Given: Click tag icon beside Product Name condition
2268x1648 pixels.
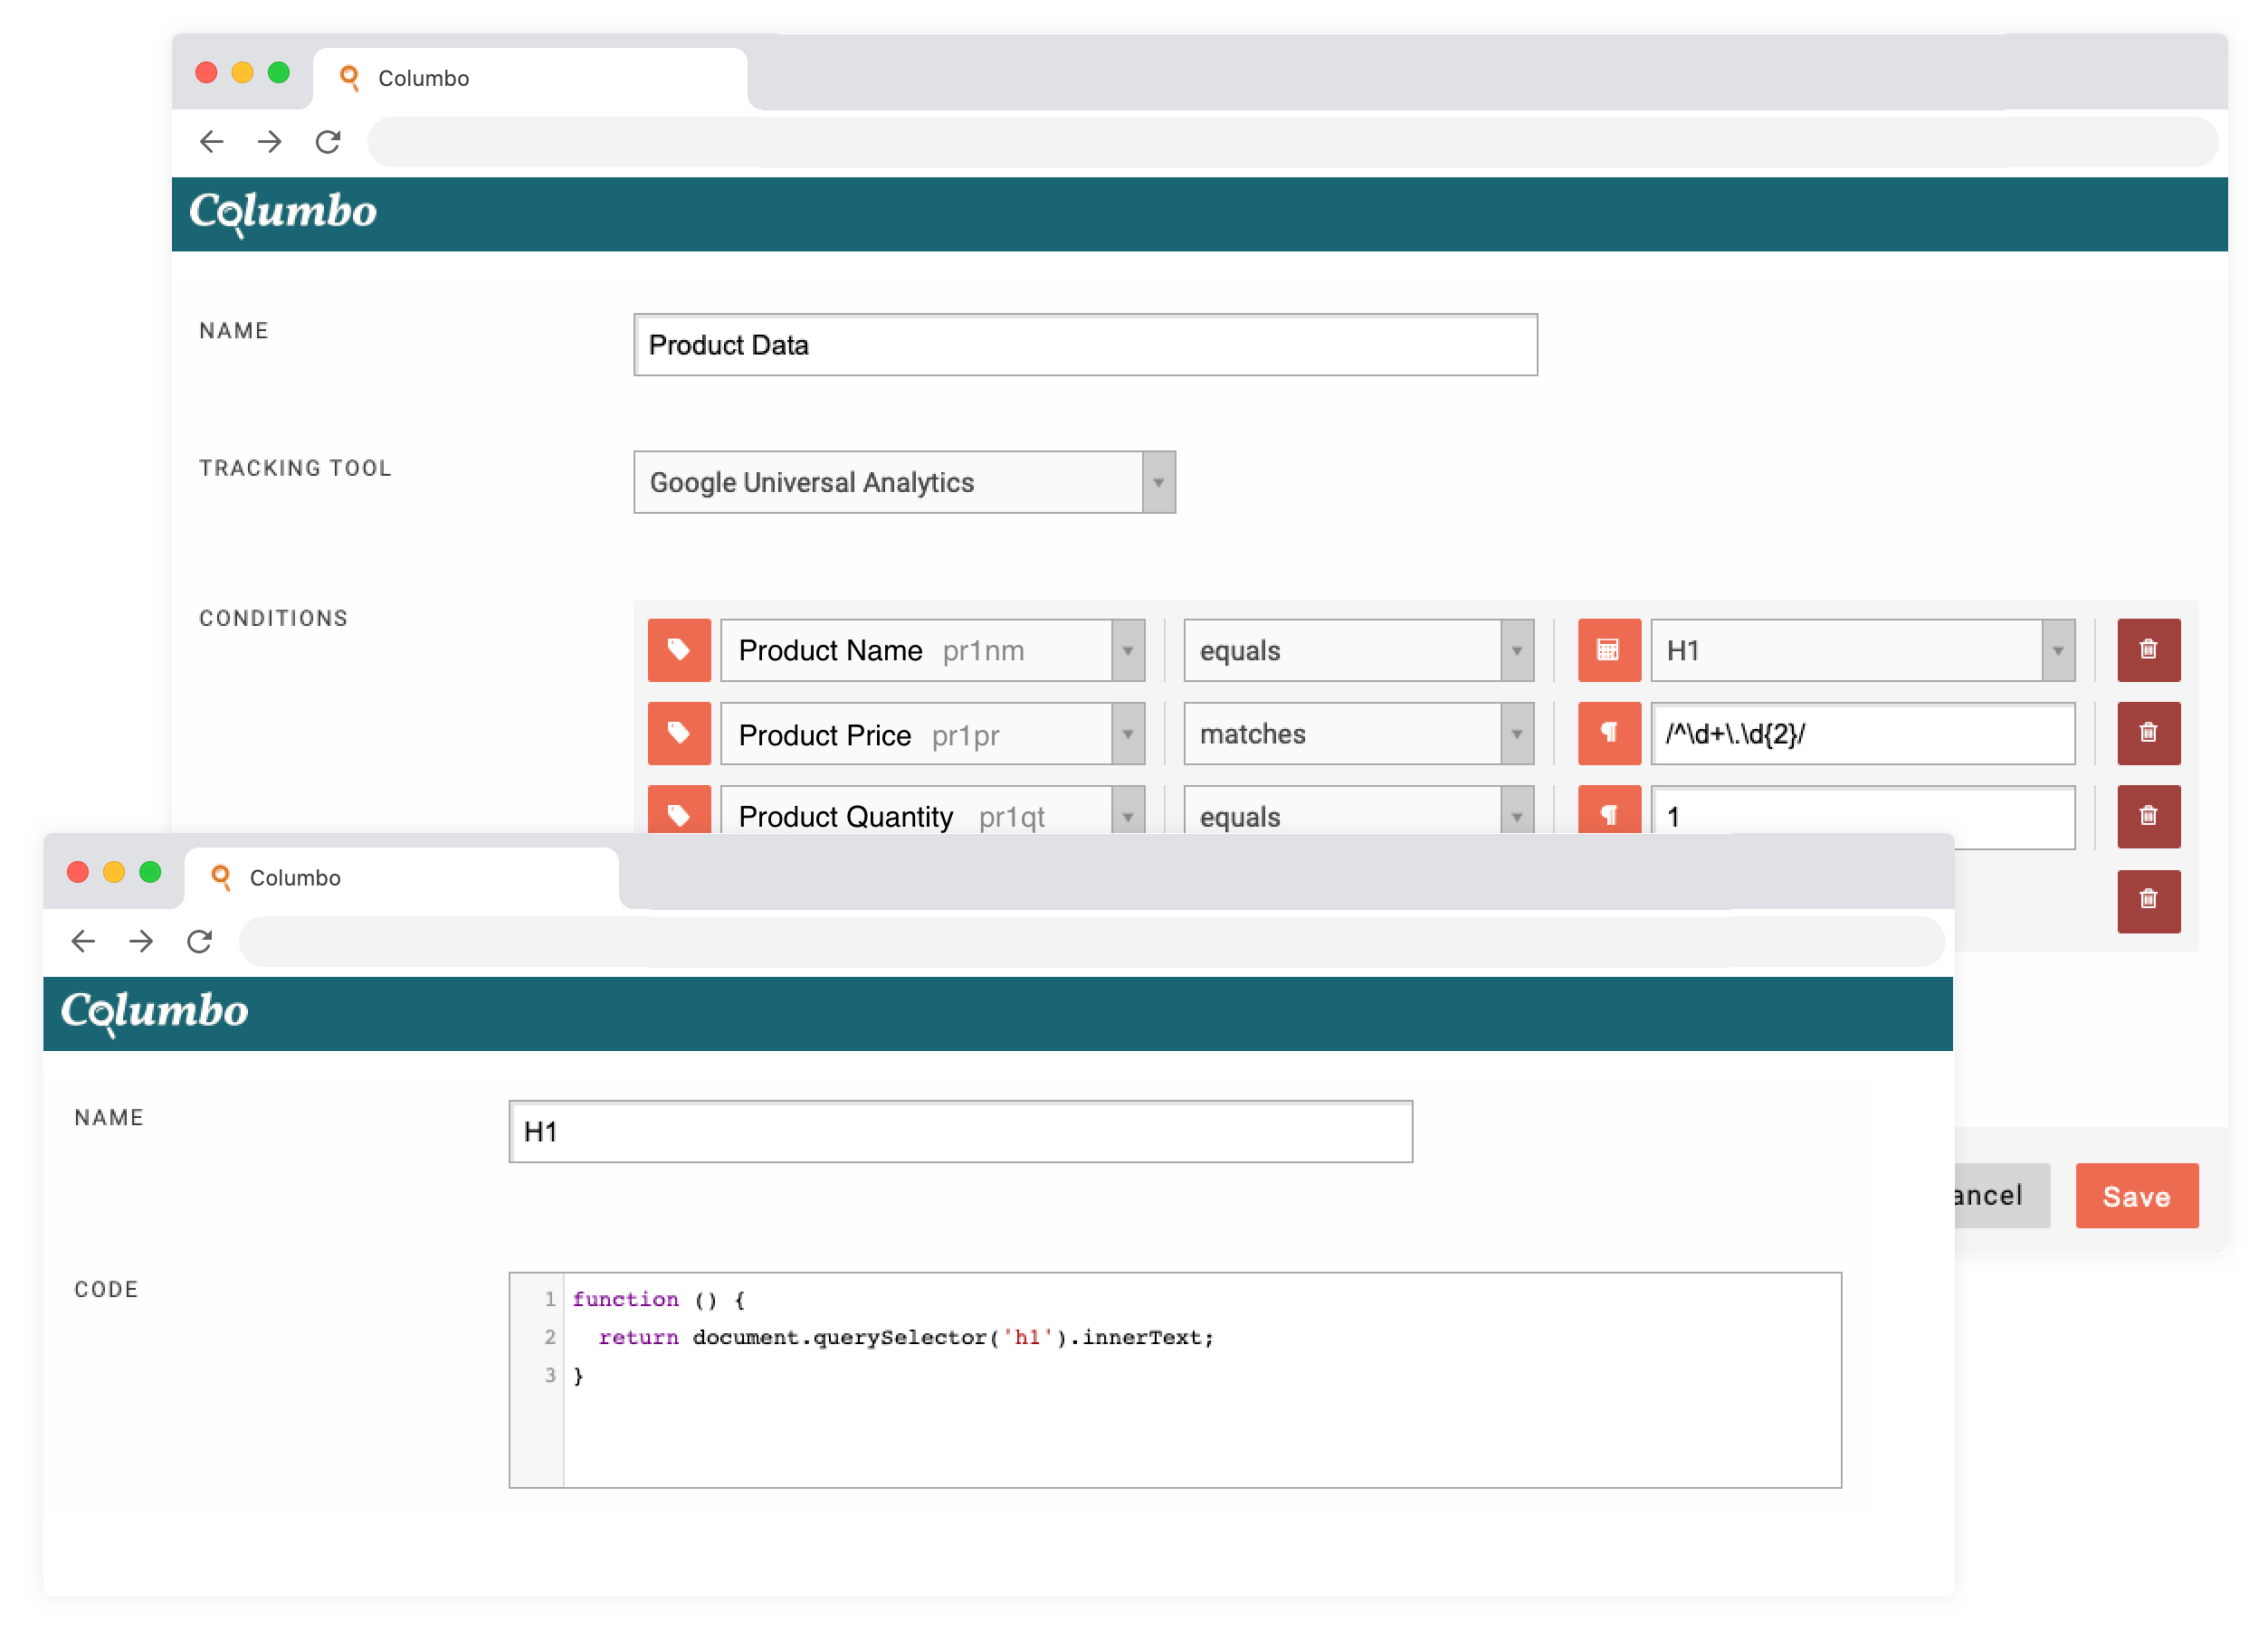Looking at the screenshot, I should 679,650.
